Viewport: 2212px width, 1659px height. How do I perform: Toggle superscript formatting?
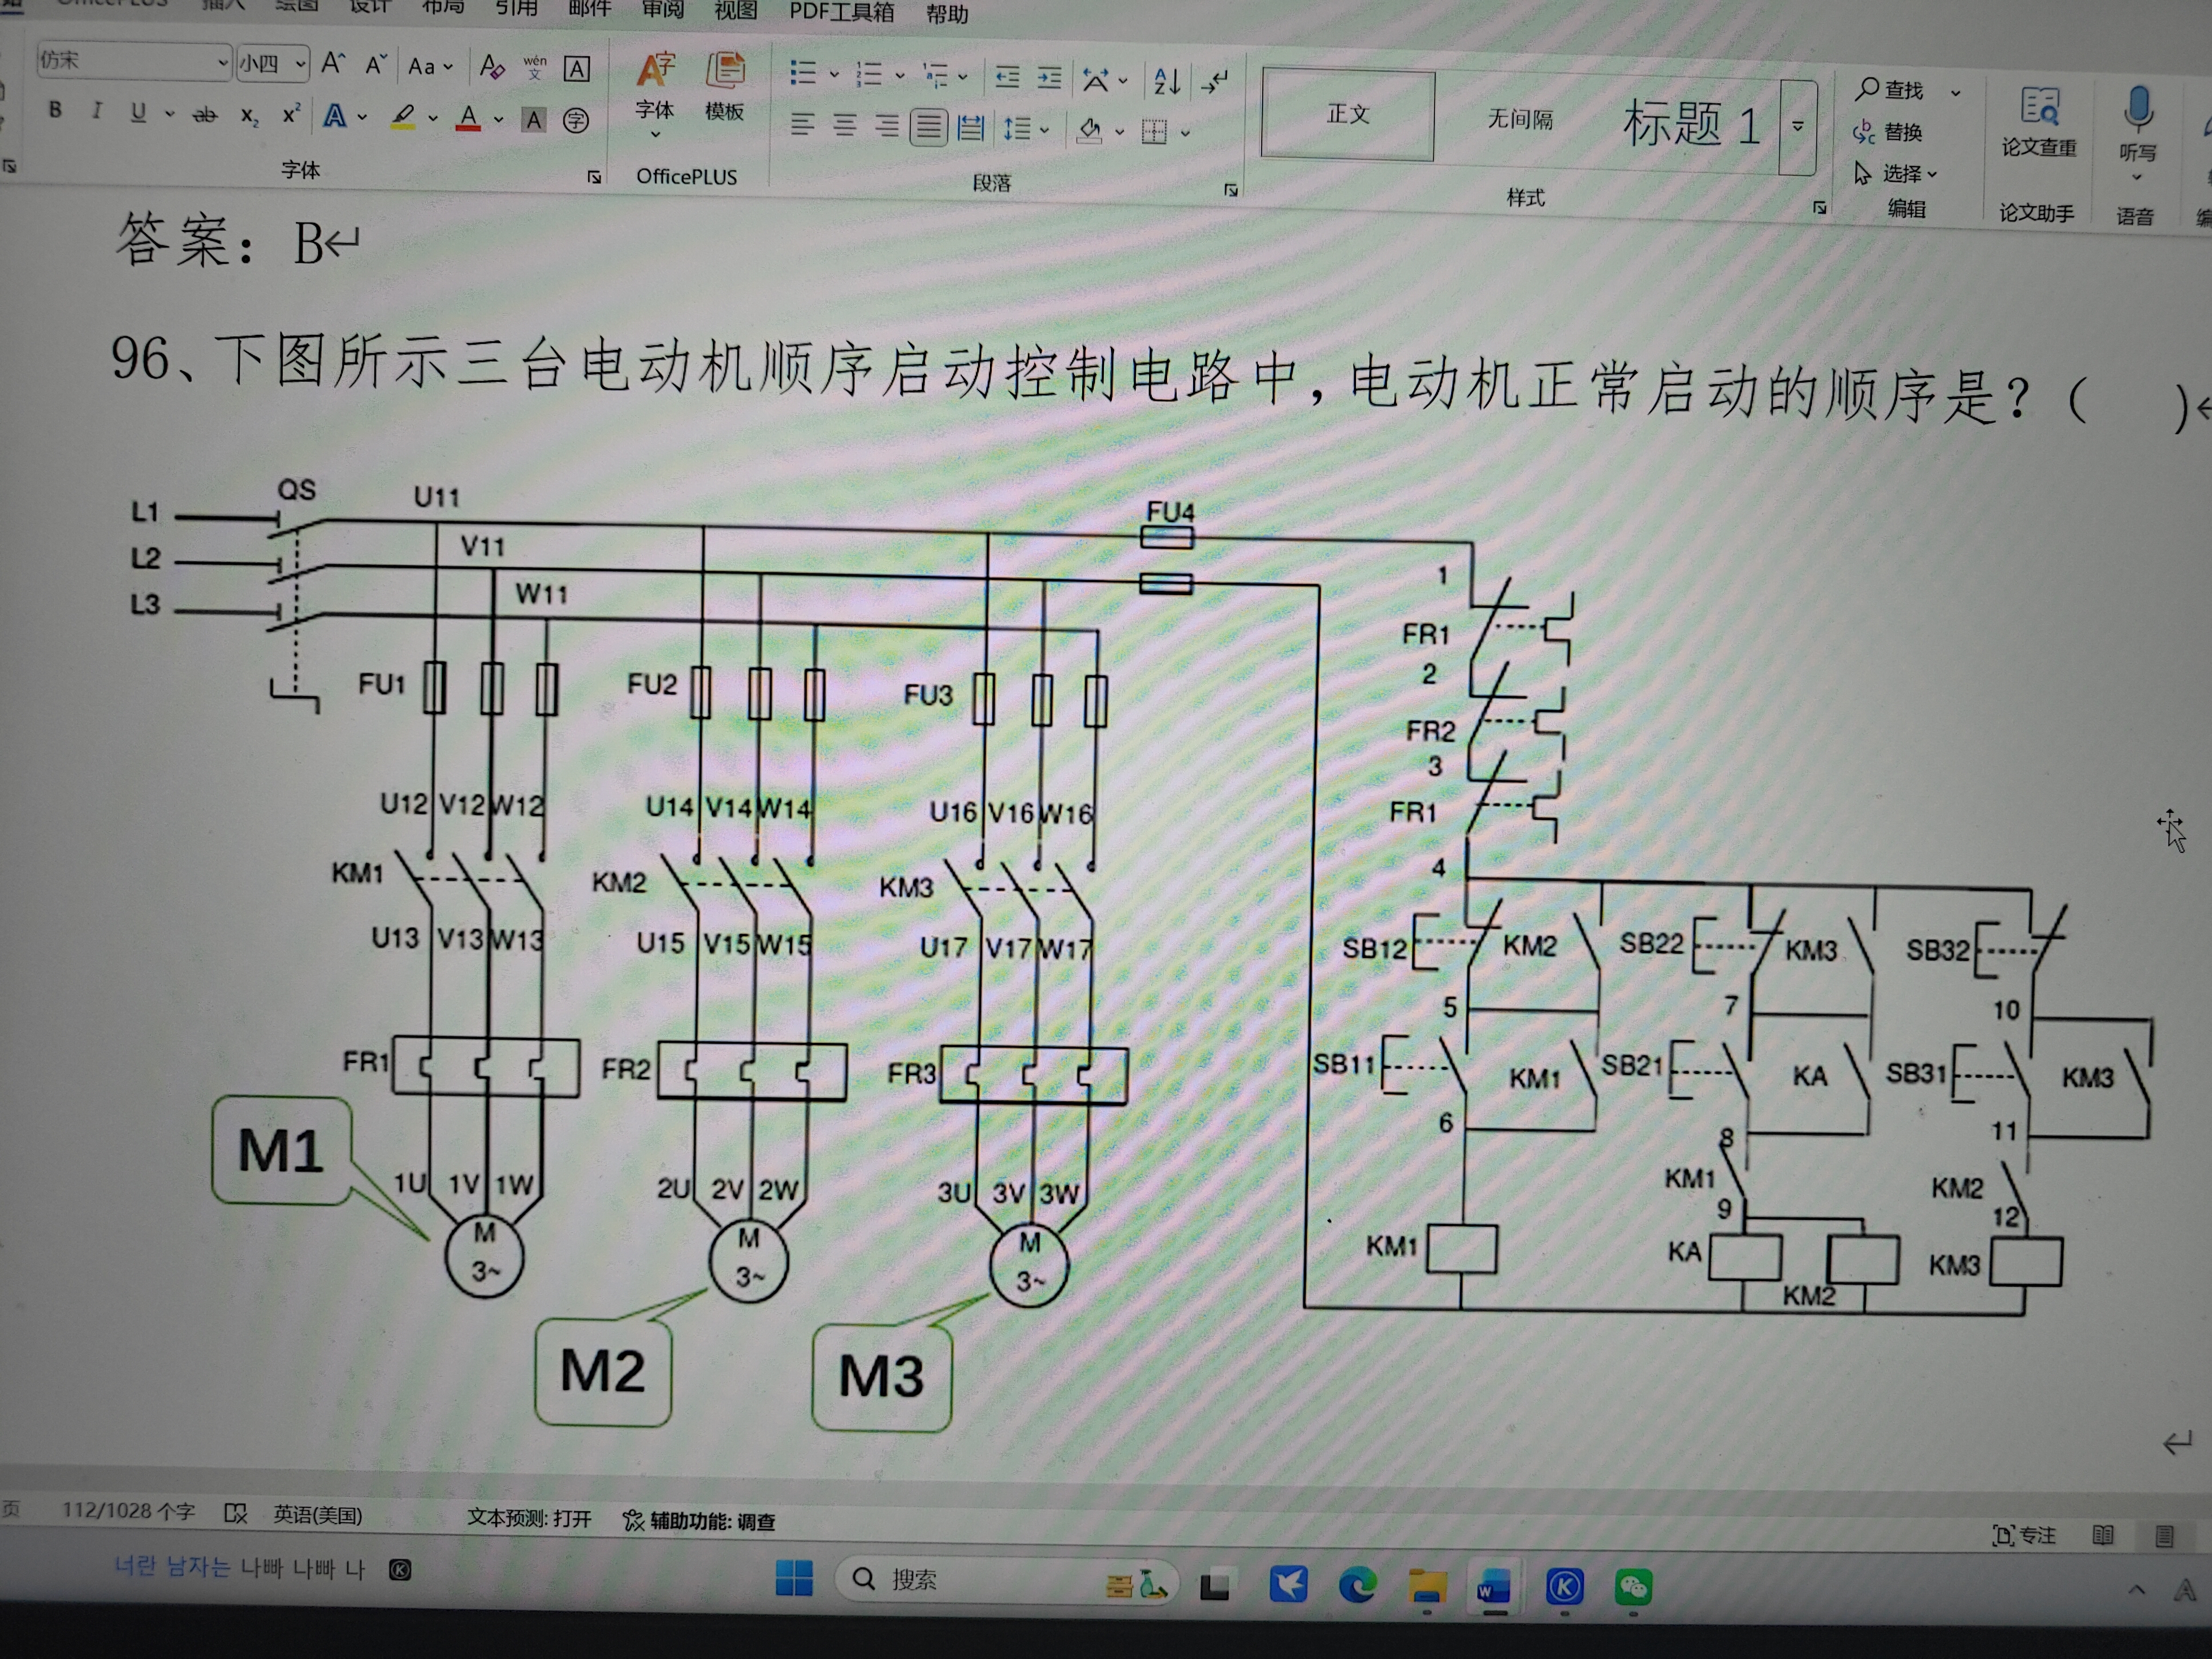click(291, 115)
